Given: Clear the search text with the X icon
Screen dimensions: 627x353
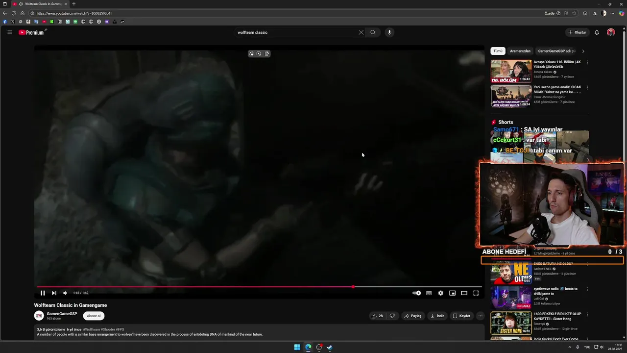Looking at the screenshot, I should pyautogui.click(x=361, y=32).
